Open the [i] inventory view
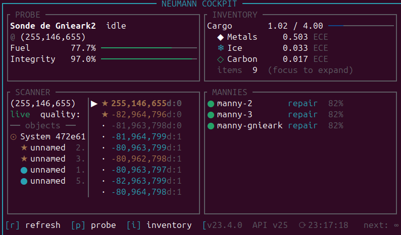The height and width of the screenshot is (235, 401). [x=159, y=225]
